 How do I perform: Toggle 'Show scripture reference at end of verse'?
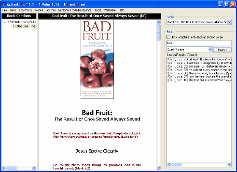pos(168,37)
